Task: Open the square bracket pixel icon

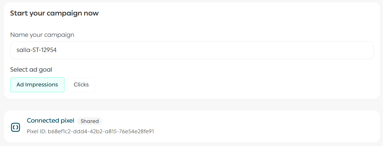Action: click(15, 127)
